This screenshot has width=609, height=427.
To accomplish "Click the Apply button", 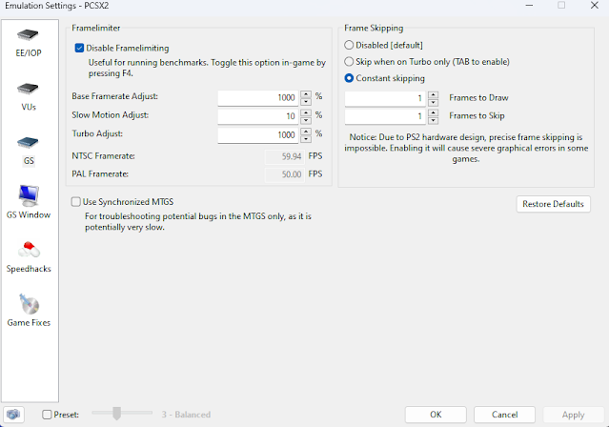I will (x=574, y=415).
